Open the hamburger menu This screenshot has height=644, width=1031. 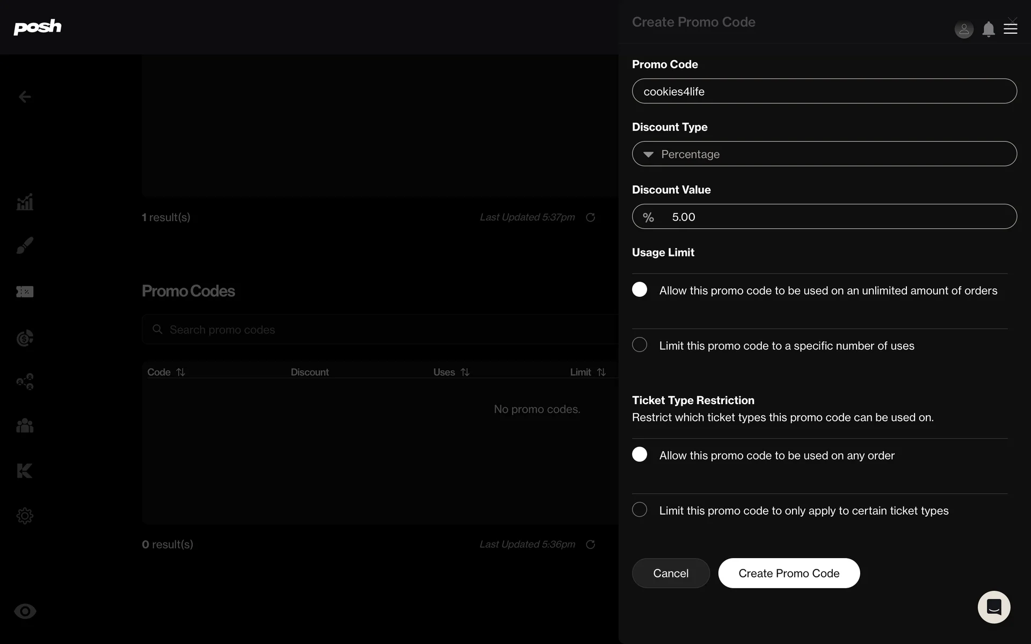1011,29
